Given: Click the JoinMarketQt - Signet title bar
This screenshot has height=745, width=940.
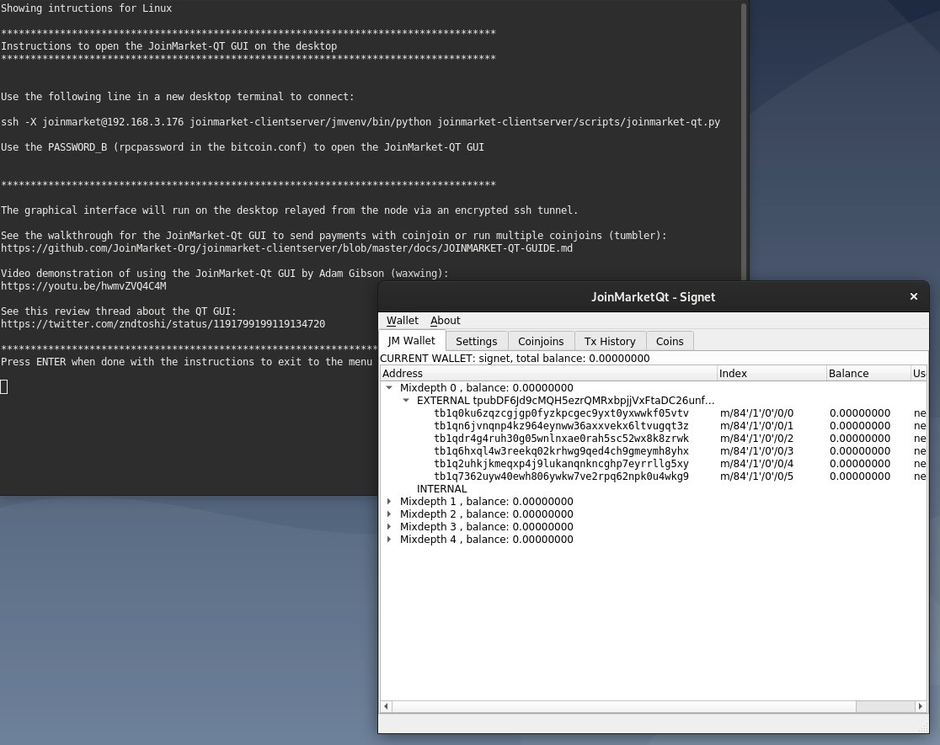Looking at the screenshot, I should [x=653, y=296].
